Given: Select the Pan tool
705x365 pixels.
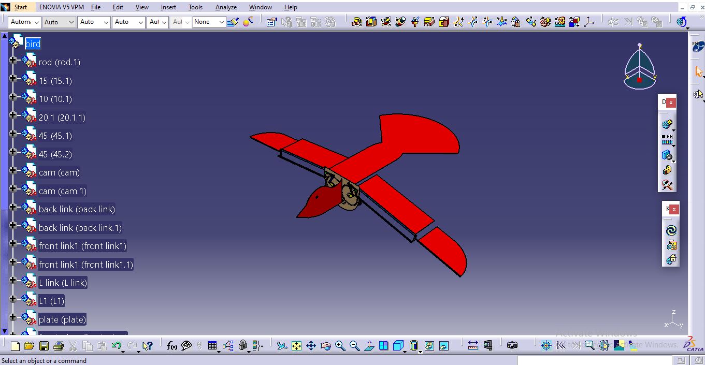Looking at the screenshot, I should [311, 346].
